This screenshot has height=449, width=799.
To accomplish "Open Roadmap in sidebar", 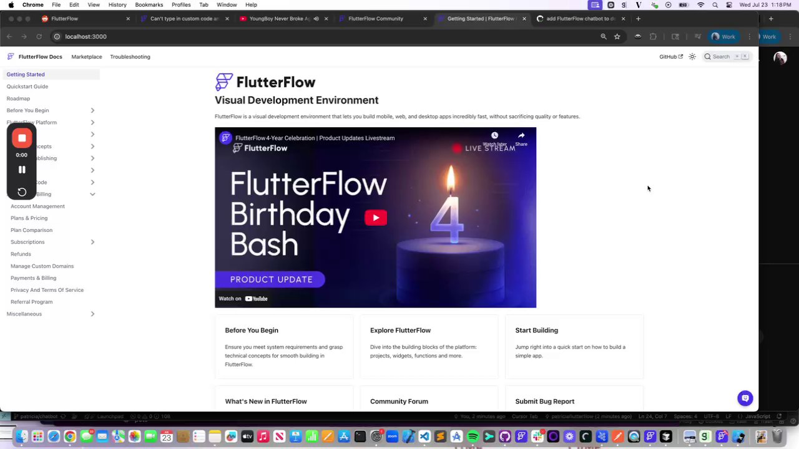I will pyautogui.click(x=18, y=99).
